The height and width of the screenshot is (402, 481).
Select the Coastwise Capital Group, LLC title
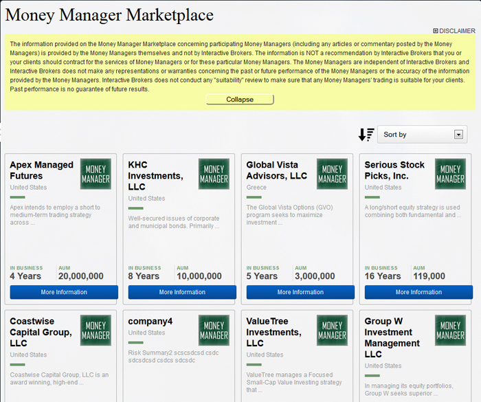pos(41,333)
